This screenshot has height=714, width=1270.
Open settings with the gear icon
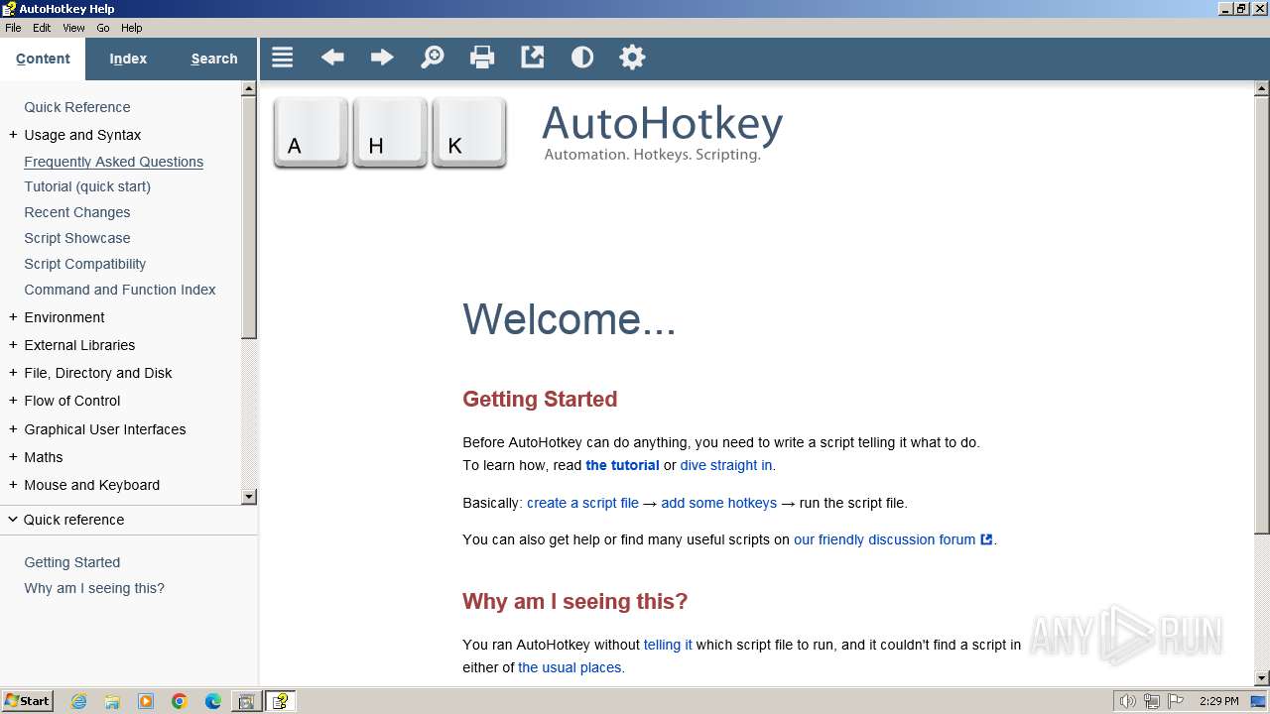pyautogui.click(x=632, y=58)
